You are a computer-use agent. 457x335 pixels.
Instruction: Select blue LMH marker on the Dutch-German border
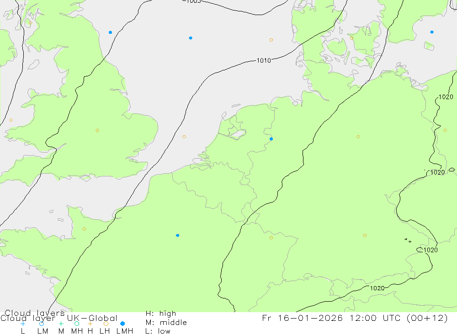tap(271, 139)
